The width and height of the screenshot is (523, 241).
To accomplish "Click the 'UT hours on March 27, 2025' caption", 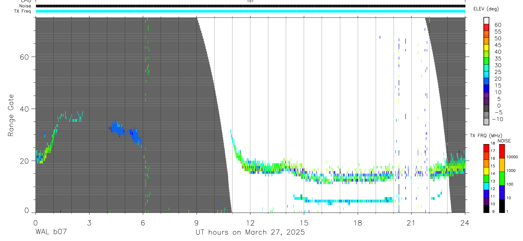I will pyautogui.click(x=250, y=232).
